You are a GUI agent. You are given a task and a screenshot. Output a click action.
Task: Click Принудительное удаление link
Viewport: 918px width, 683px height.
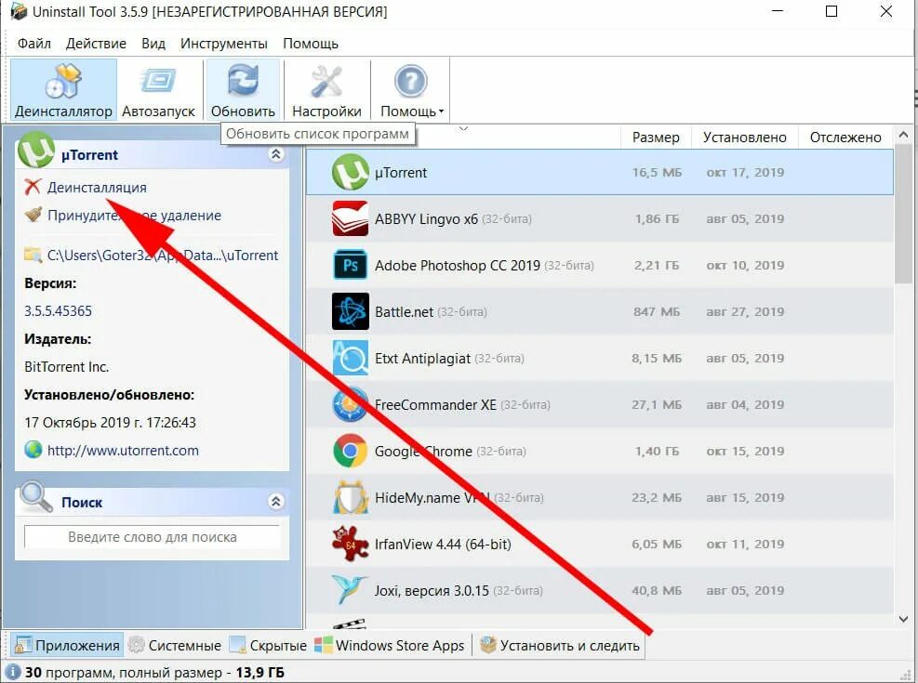134,216
